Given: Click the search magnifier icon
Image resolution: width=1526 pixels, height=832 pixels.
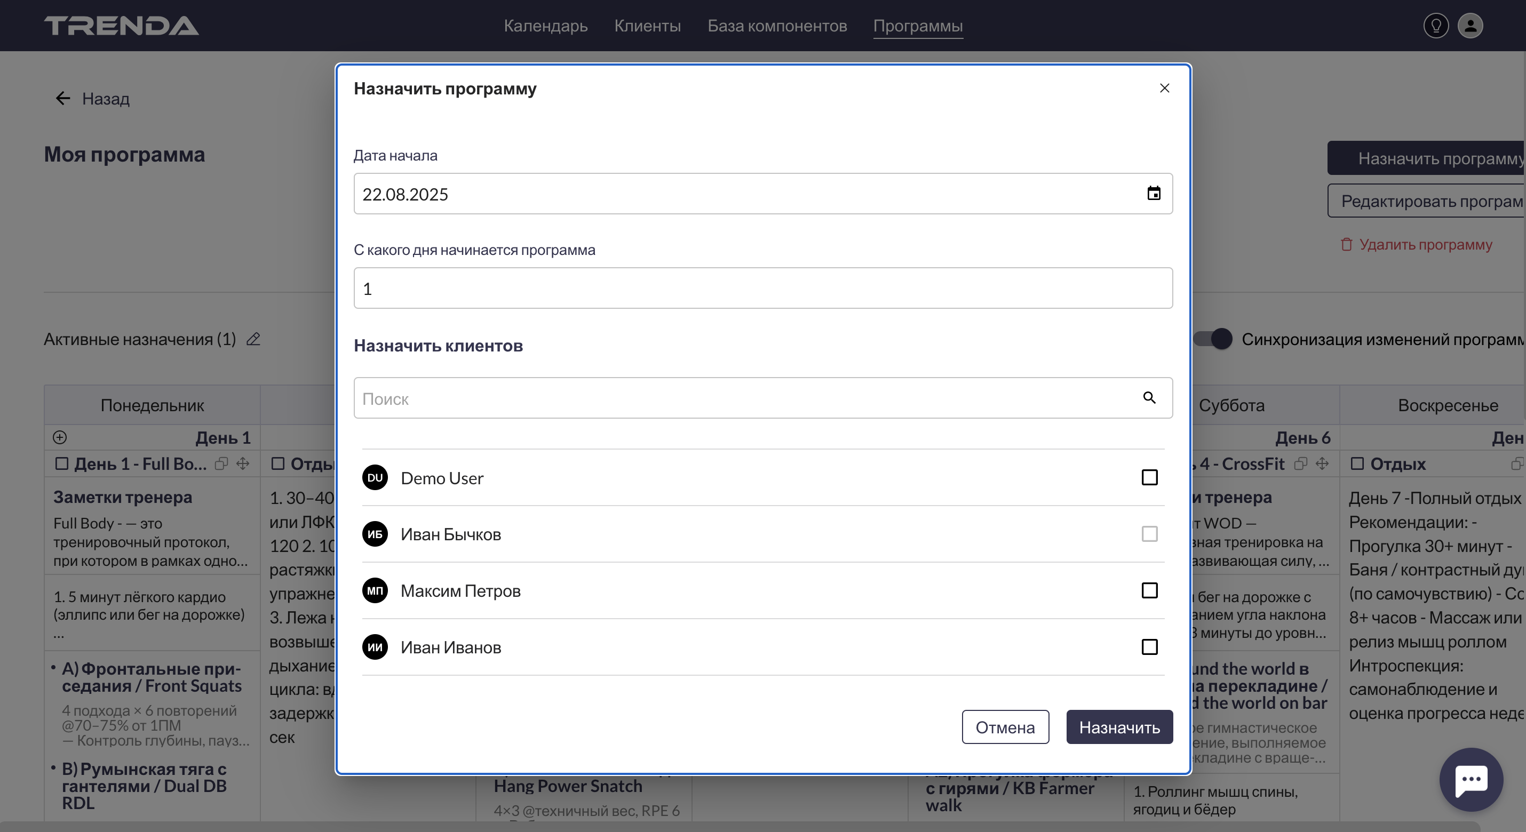Looking at the screenshot, I should (1149, 398).
